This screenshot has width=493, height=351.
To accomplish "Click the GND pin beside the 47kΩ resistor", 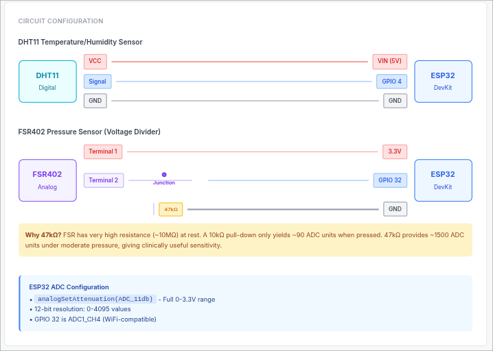I will point(395,209).
